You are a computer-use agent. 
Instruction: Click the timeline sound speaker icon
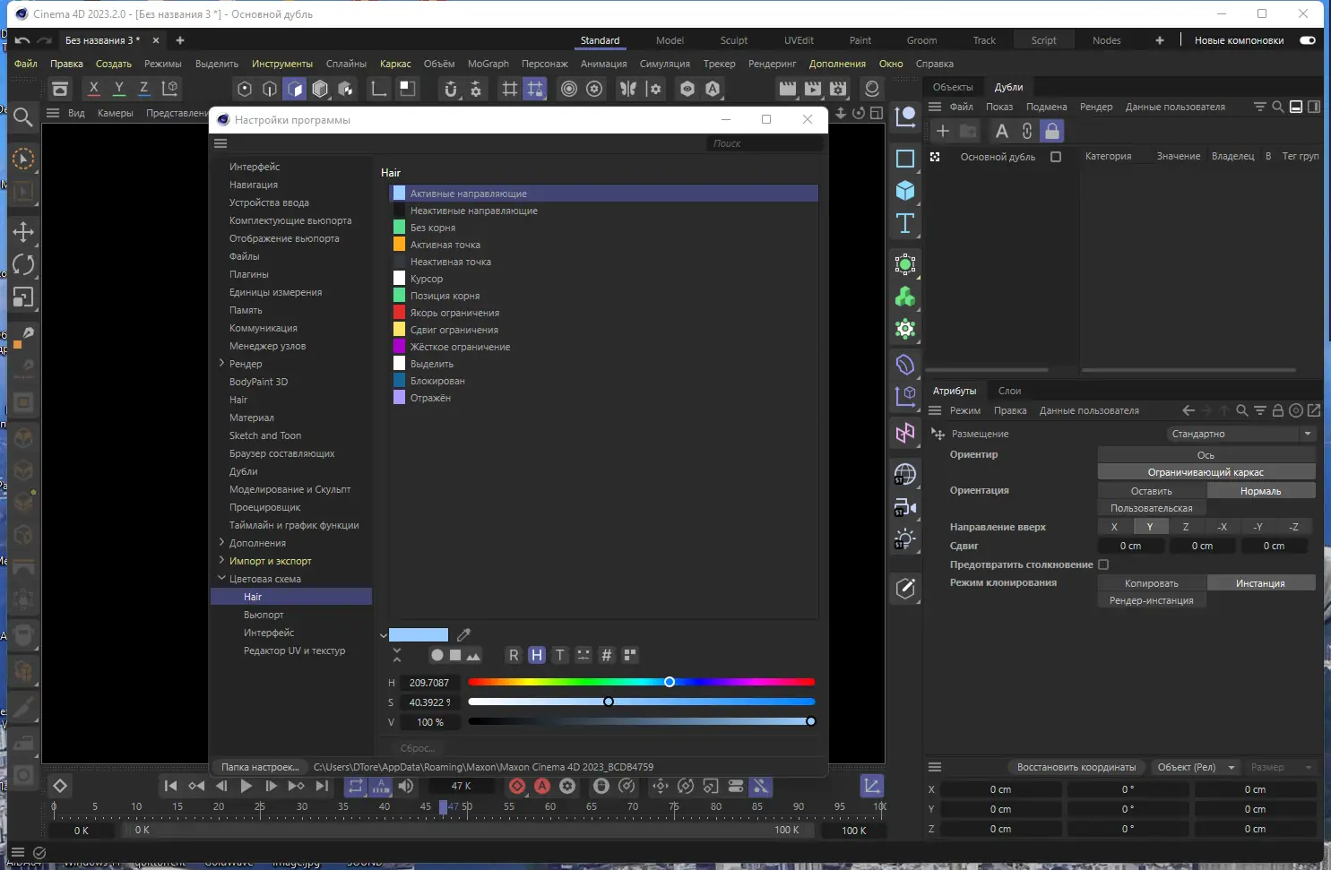pyautogui.click(x=406, y=786)
